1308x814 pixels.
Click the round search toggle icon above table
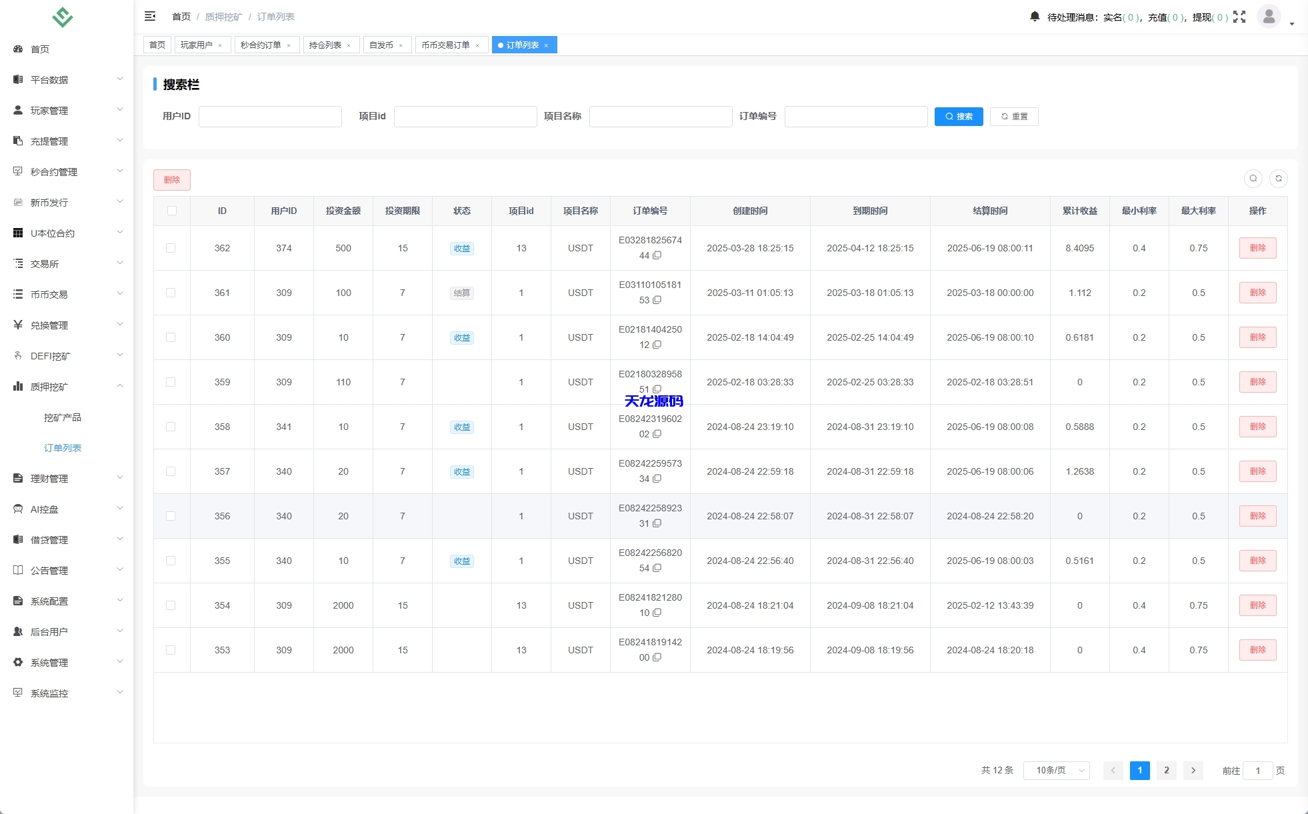pyautogui.click(x=1253, y=179)
